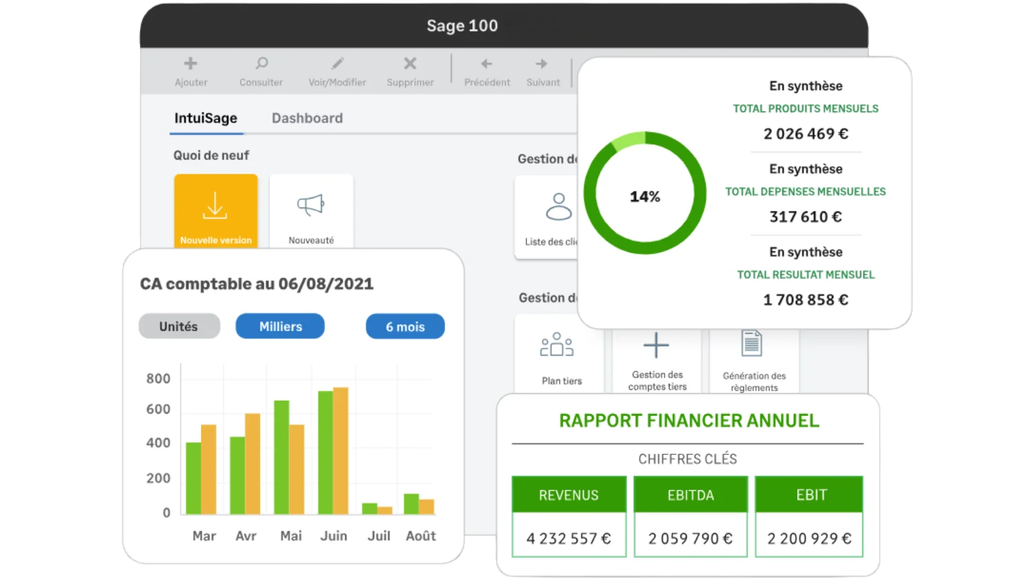Select the Voir/Modifier pencil icon
This screenshot has height=580, width=1032.
coord(337,63)
